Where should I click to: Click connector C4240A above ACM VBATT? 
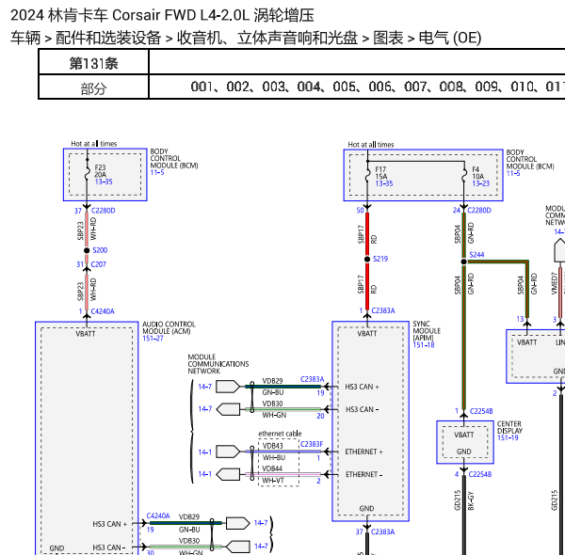(x=103, y=311)
